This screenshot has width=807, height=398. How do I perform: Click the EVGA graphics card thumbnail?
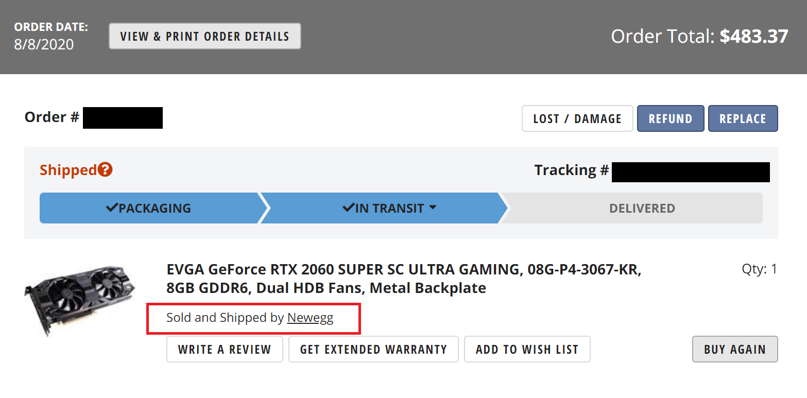80,300
